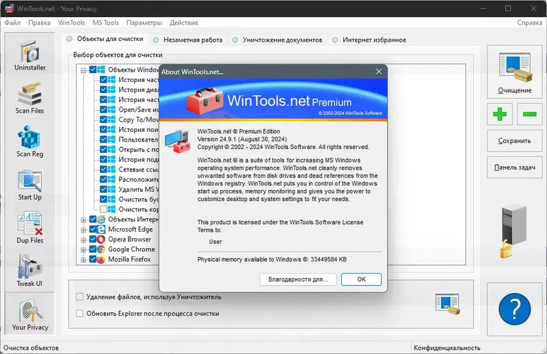Enable Обновить Explorer после процесса очистки
The image size is (547, 354).
[x=80, y=313]
